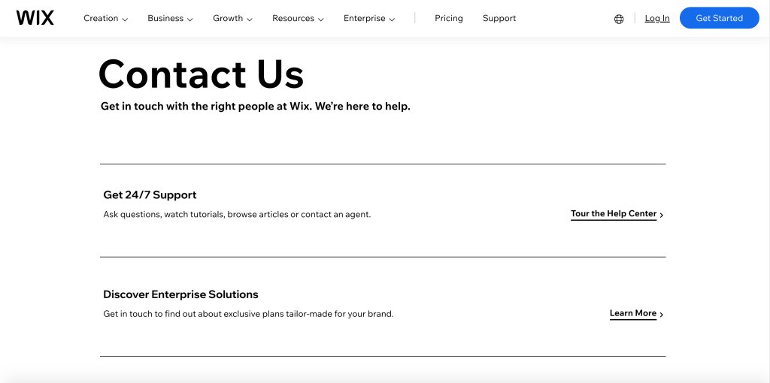Click the Discover Enterprise Solutions heading
This screenshot has height=383, width=770.
click(180, 294)
